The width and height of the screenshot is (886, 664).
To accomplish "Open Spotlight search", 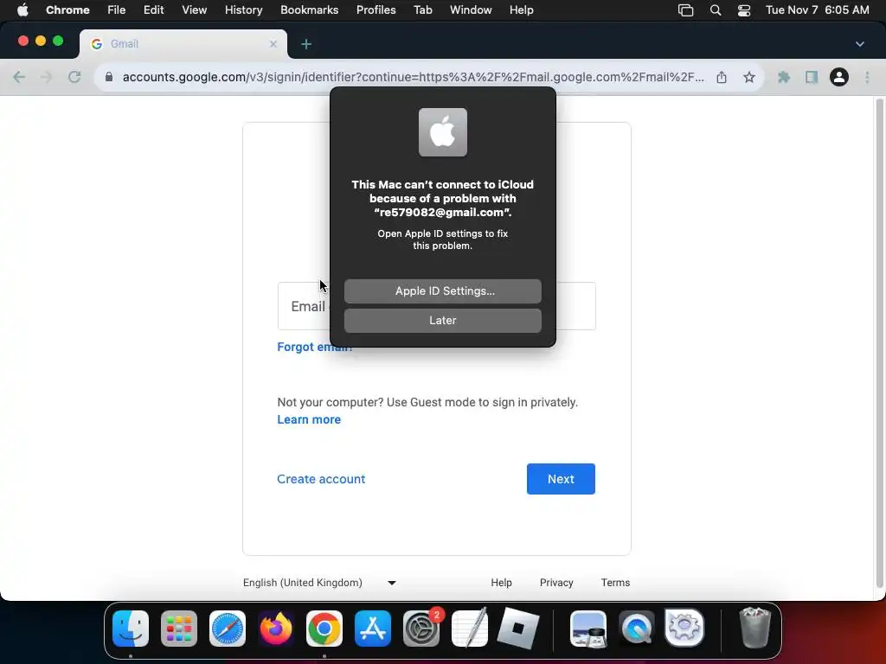I will (716, 10).
